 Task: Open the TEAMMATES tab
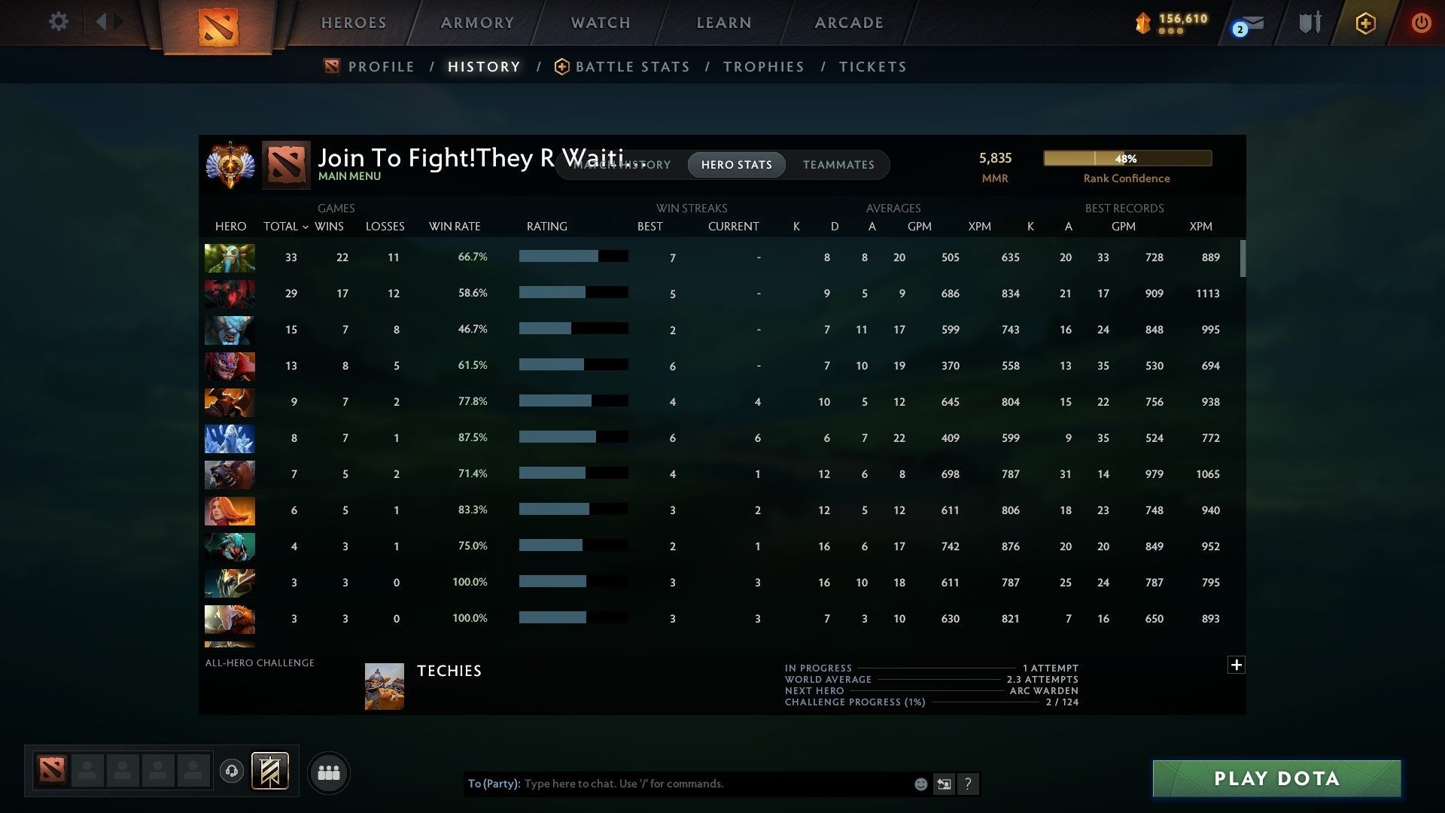tap(838, 165)
